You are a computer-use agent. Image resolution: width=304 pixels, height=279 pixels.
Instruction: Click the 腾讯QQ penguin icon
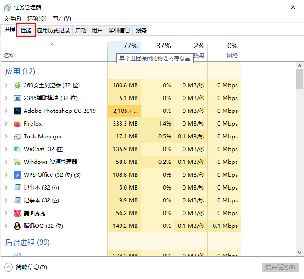(17, 226)
